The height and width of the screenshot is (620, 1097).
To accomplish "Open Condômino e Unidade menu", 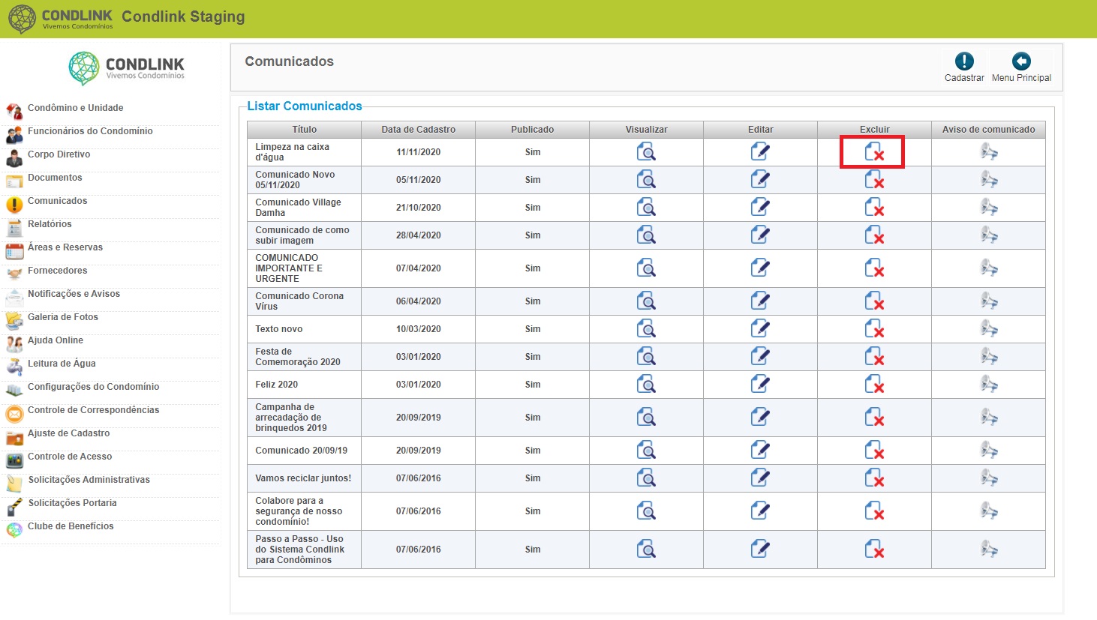I will 75,108.
